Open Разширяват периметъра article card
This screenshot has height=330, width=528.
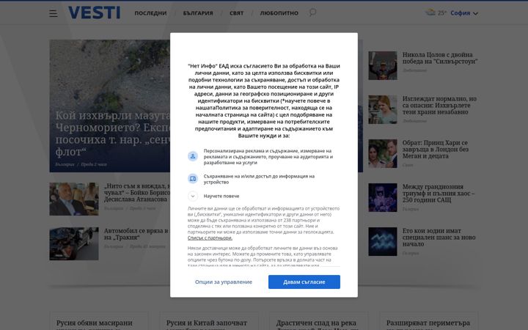tap(429, 321)
